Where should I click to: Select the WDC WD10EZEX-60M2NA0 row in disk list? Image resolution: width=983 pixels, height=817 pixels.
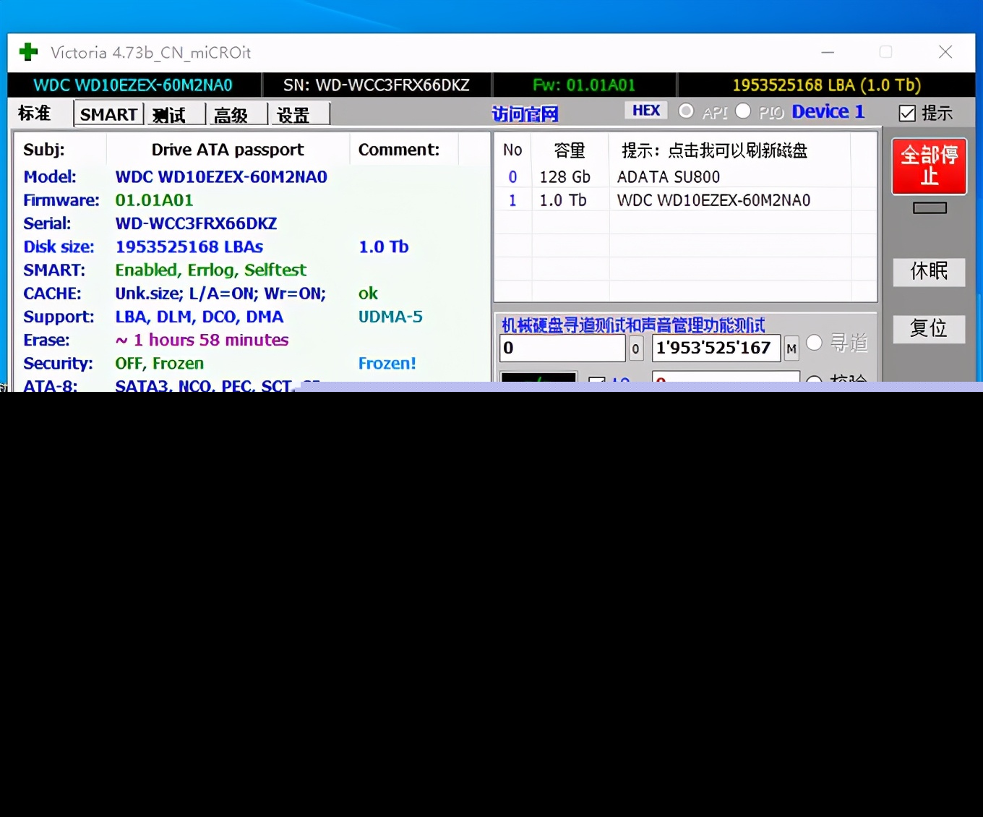685,200
